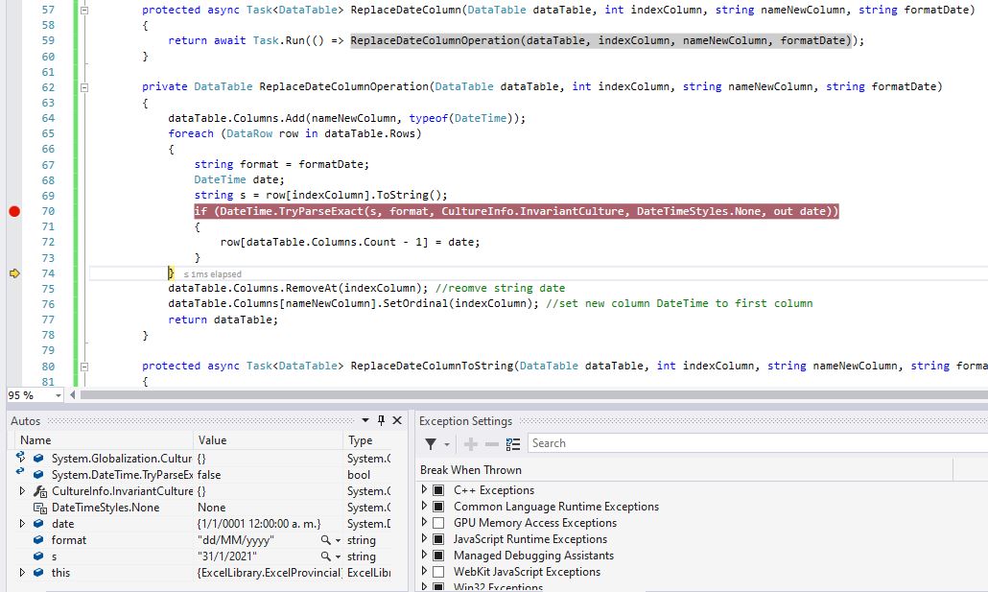This screenshot has width=988, height=592.
Task: Click the highlighted TryParseExact line 70 code
Action: [x=516, y=211]
